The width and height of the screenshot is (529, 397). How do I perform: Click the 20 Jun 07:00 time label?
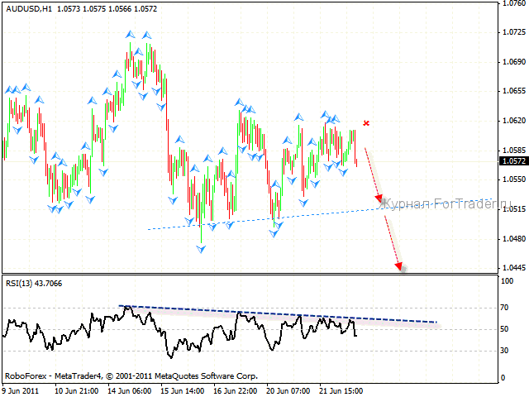point(288,391)
